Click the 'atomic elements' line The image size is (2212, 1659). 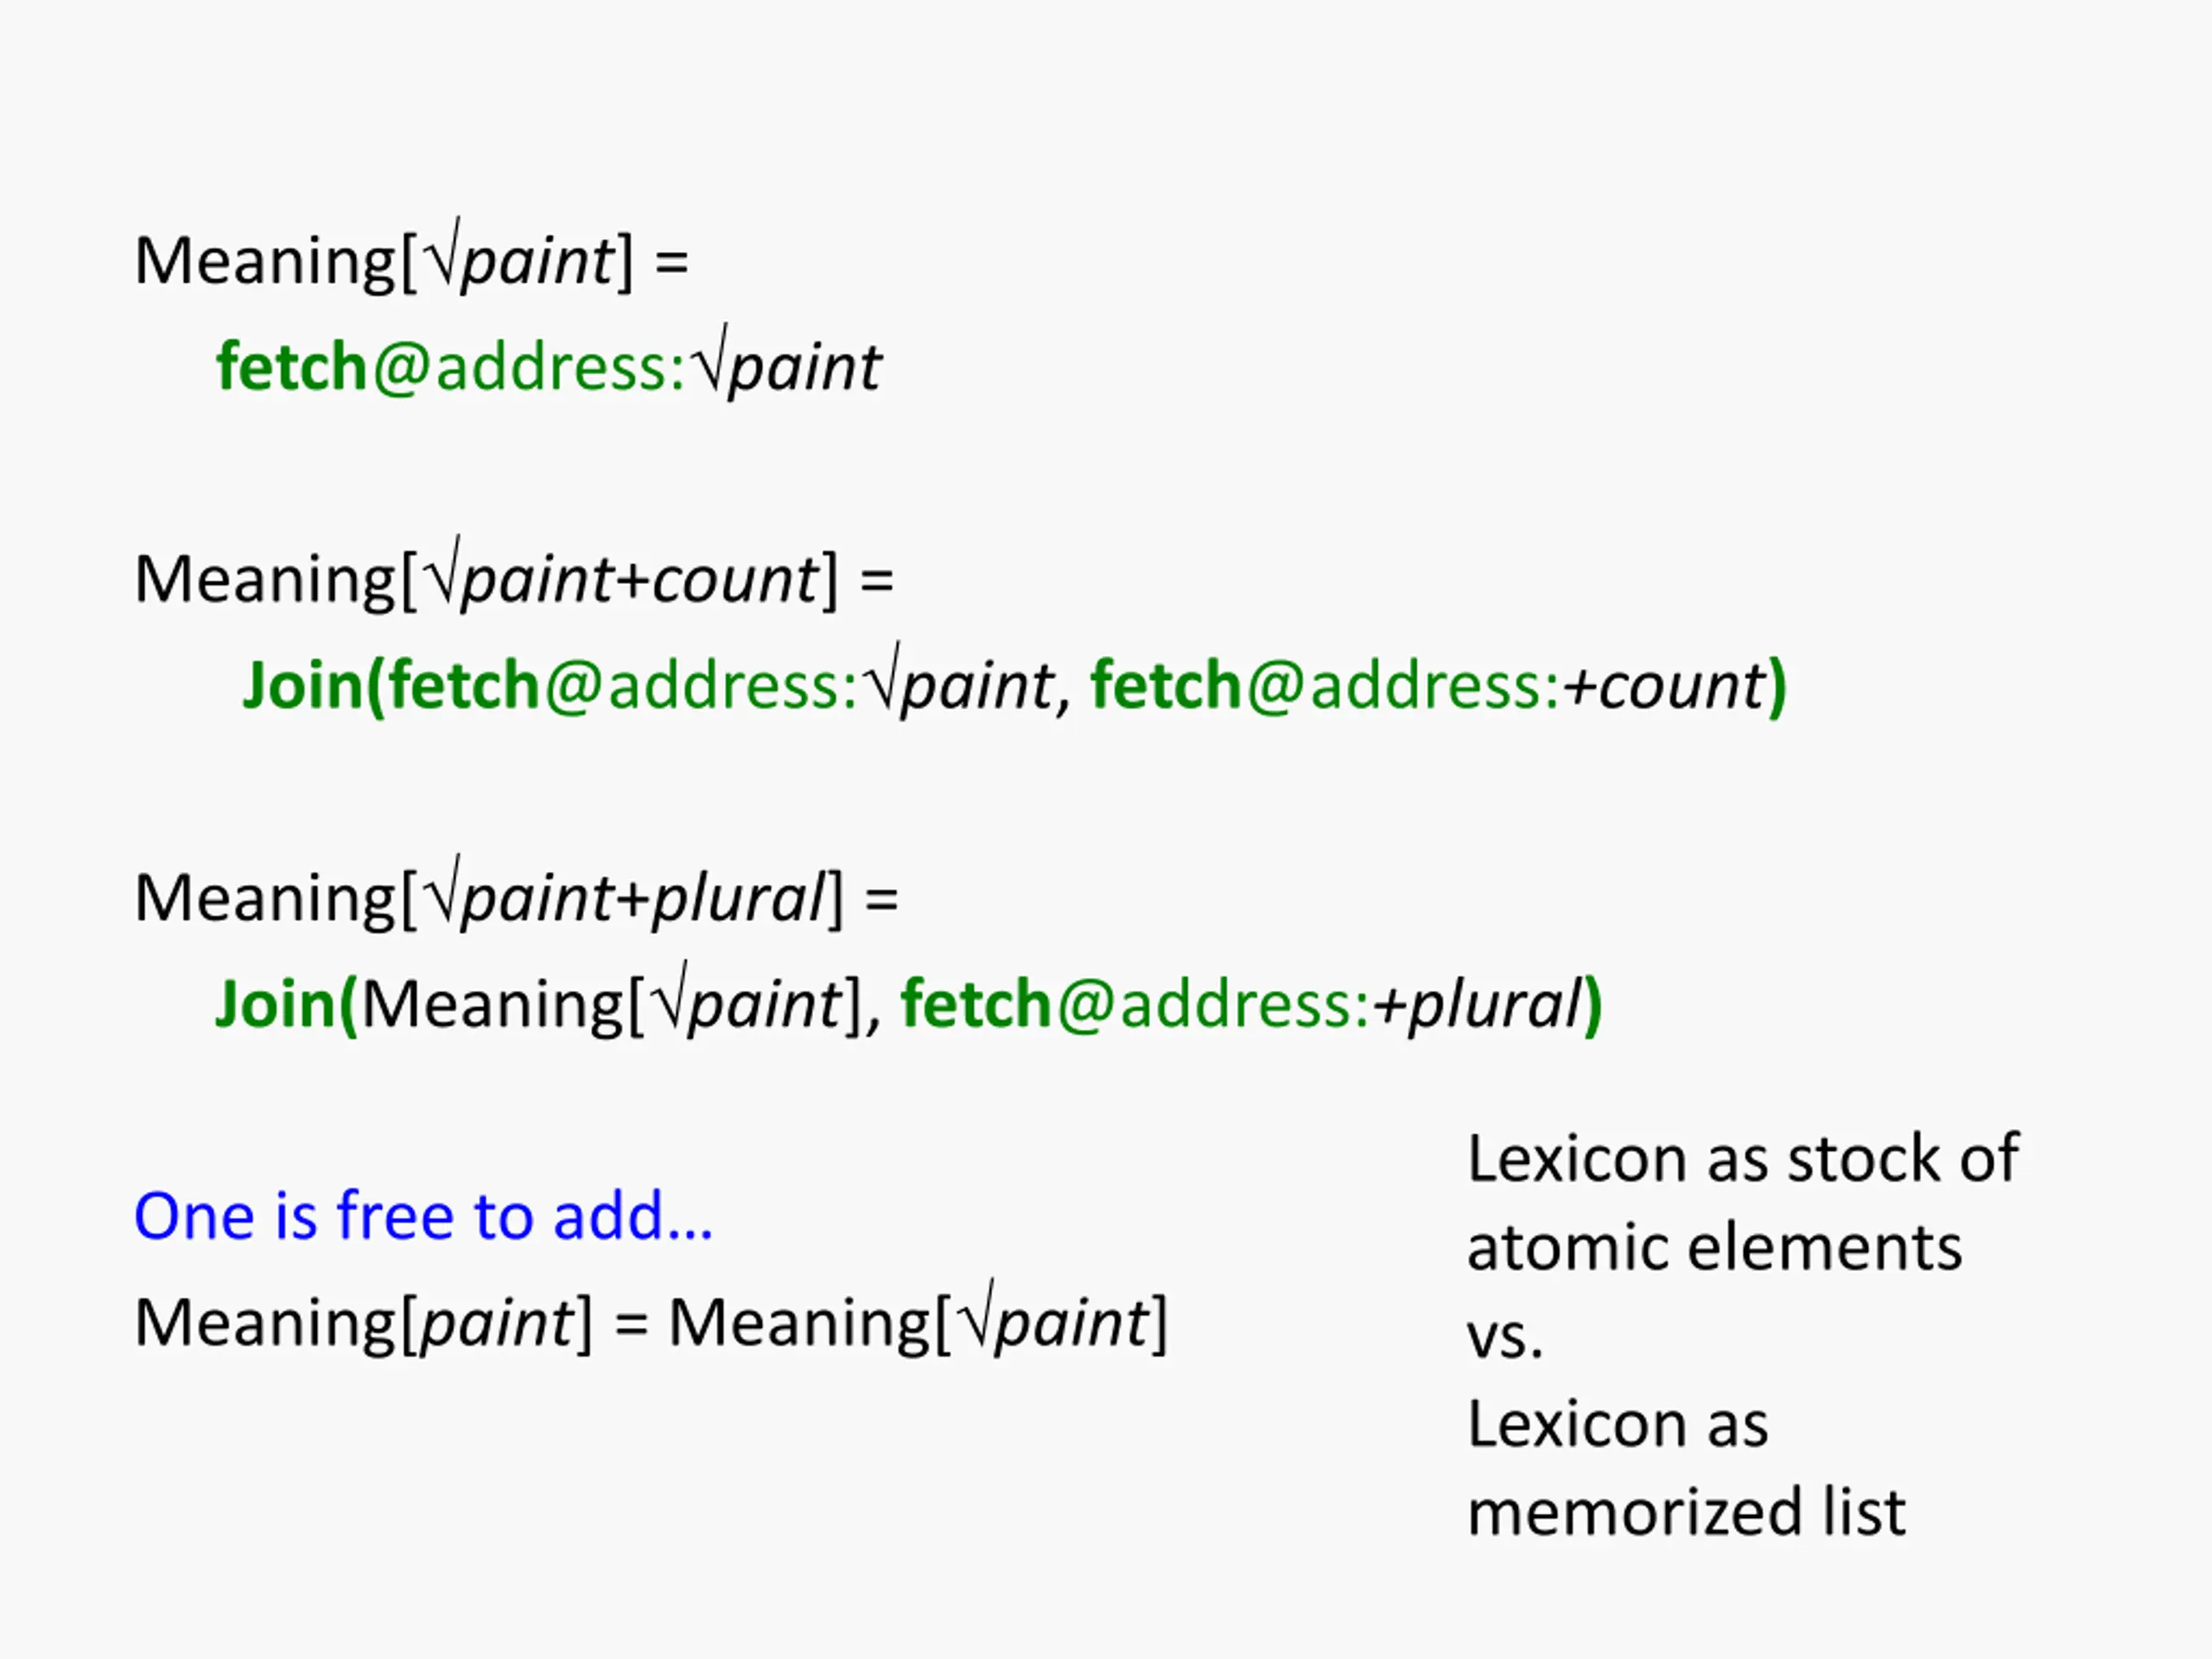tap(1714, 1247)
